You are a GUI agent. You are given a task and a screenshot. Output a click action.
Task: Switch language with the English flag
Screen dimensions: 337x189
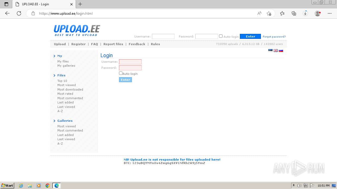click(276, 50)
